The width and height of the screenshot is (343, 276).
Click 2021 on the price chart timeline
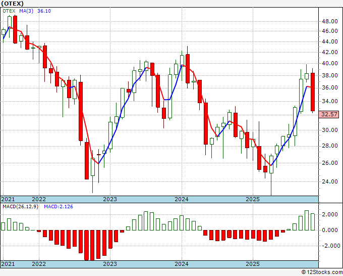click(8, 199)
